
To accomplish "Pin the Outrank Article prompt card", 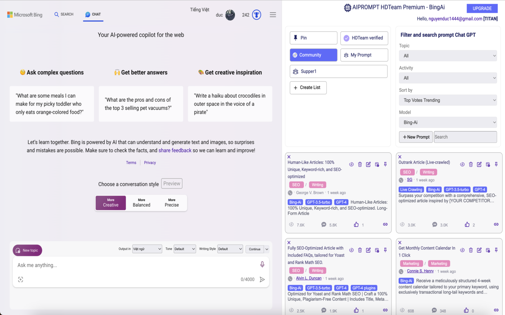I will [x=496, y=164].
